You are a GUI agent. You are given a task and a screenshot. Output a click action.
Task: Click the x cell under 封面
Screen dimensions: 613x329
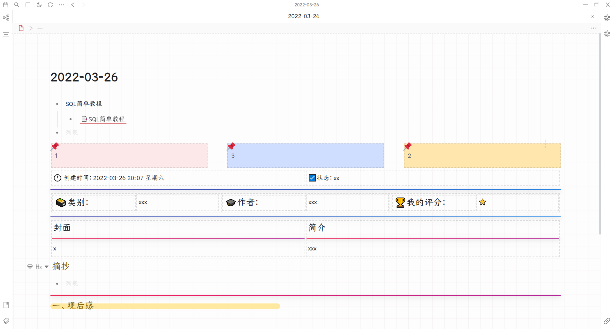click(55, 249)
